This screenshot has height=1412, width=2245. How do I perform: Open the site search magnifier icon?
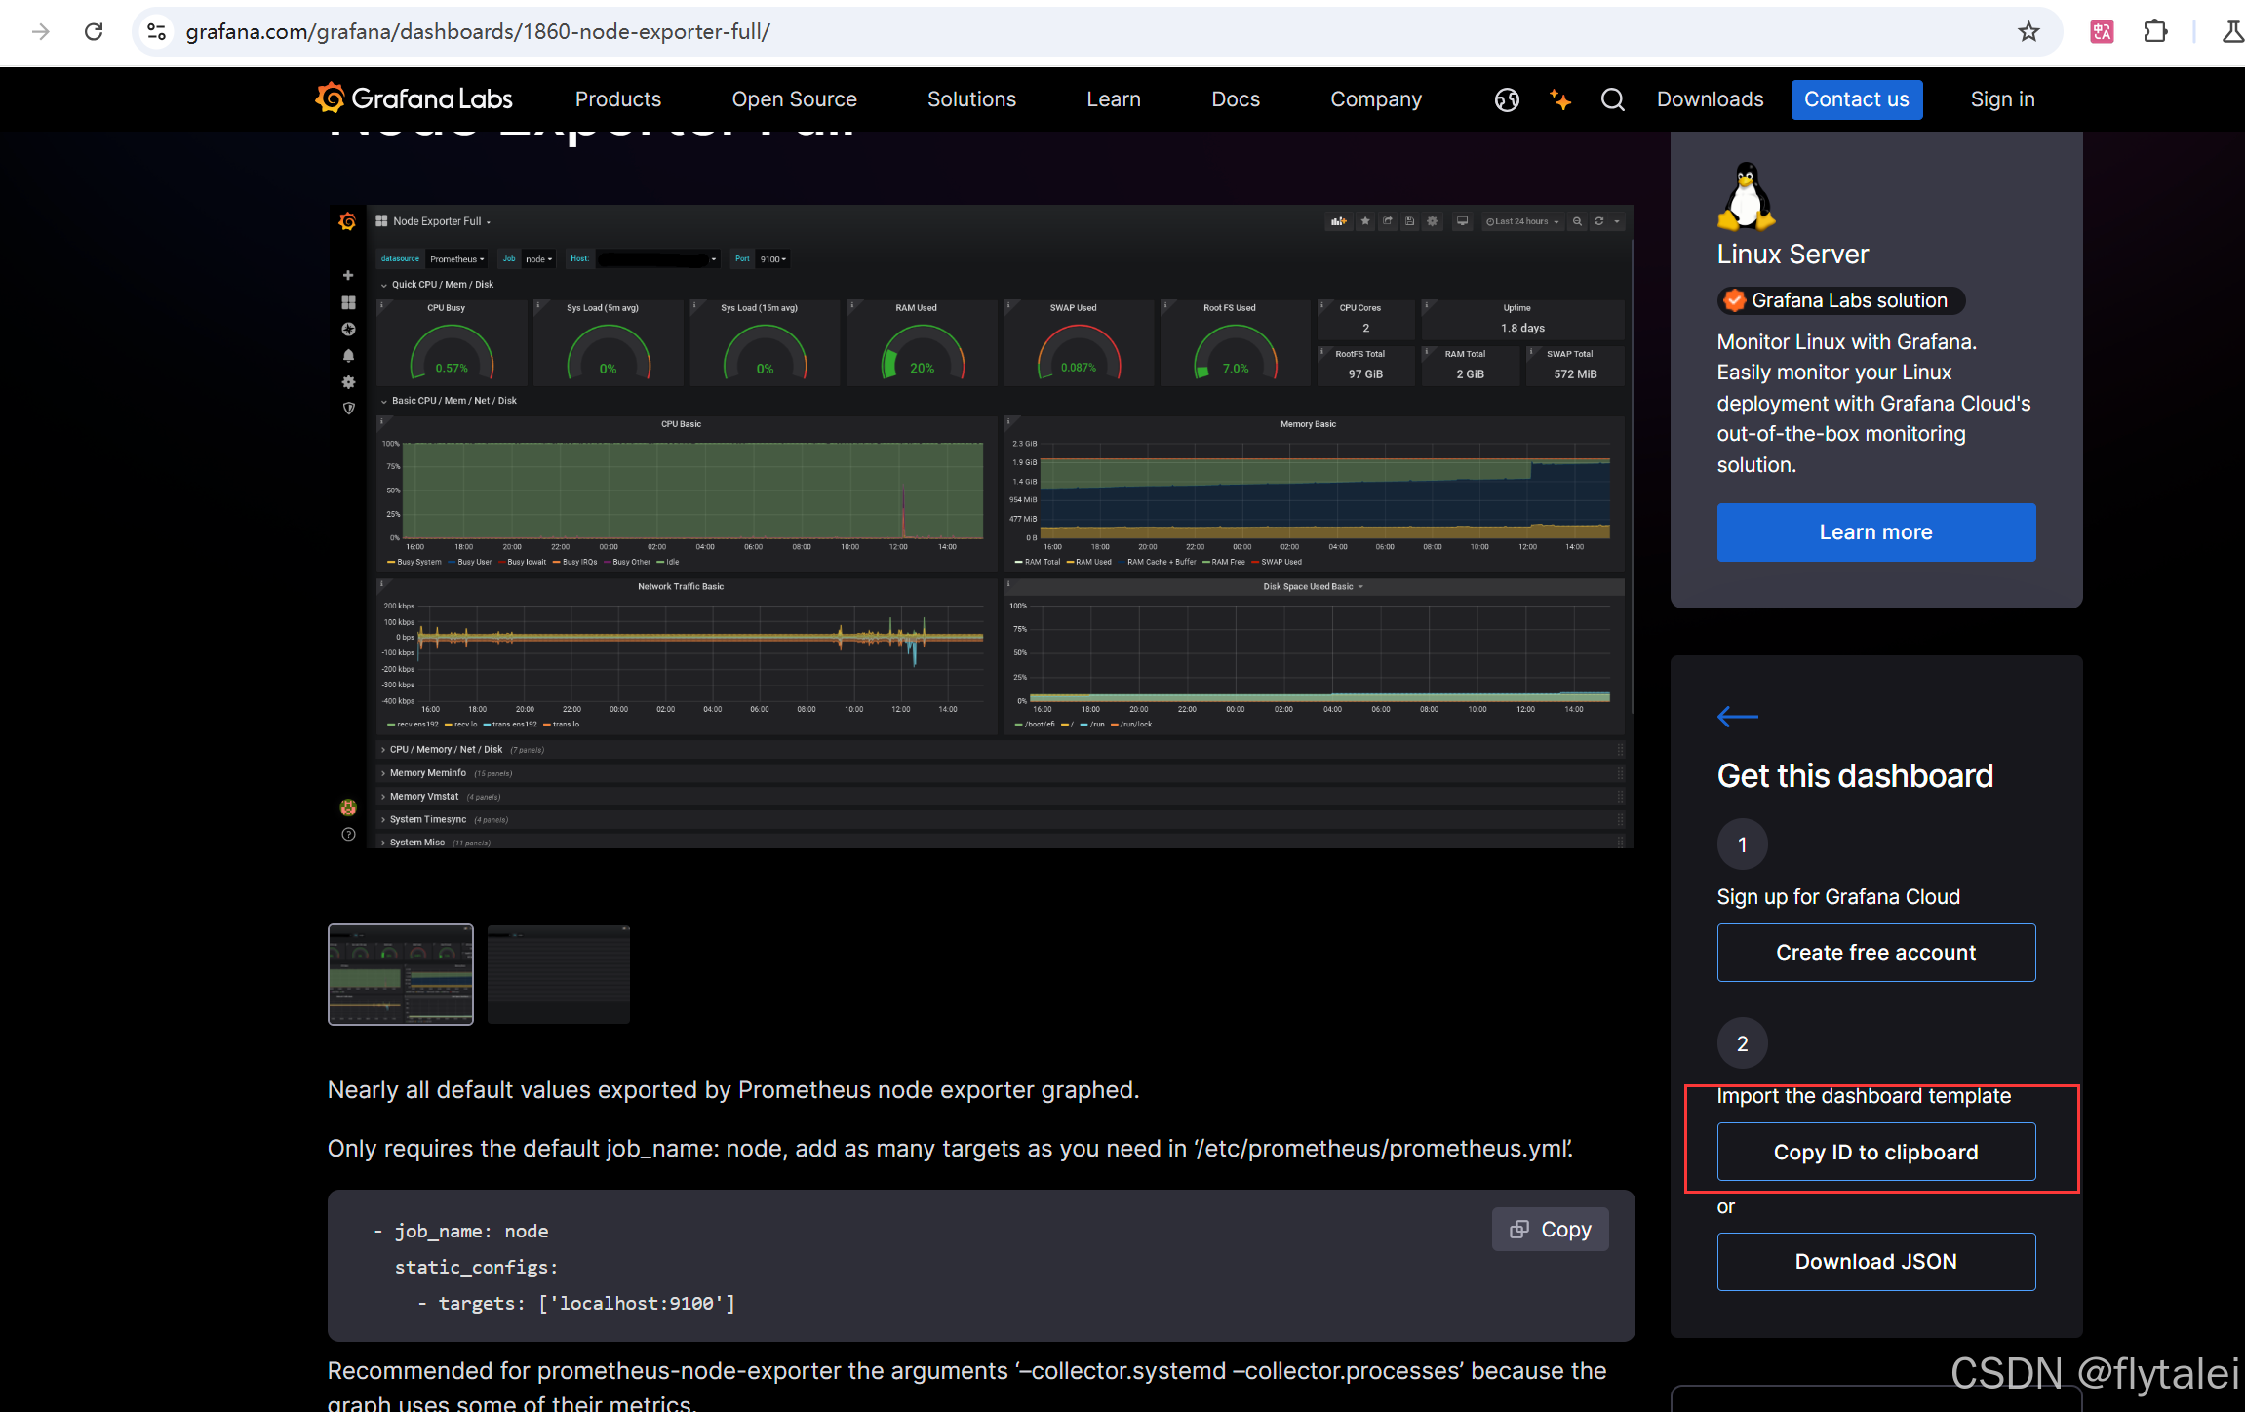click(x=1612, y=99)
